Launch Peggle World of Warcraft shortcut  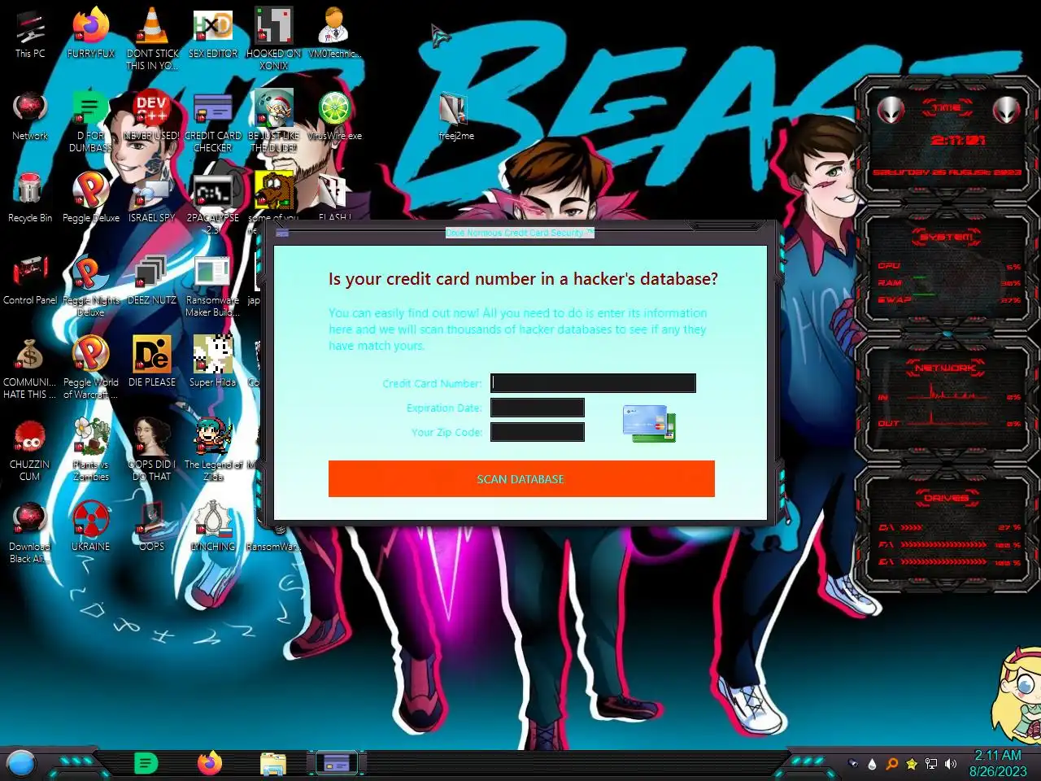click(x=91, y=368)
